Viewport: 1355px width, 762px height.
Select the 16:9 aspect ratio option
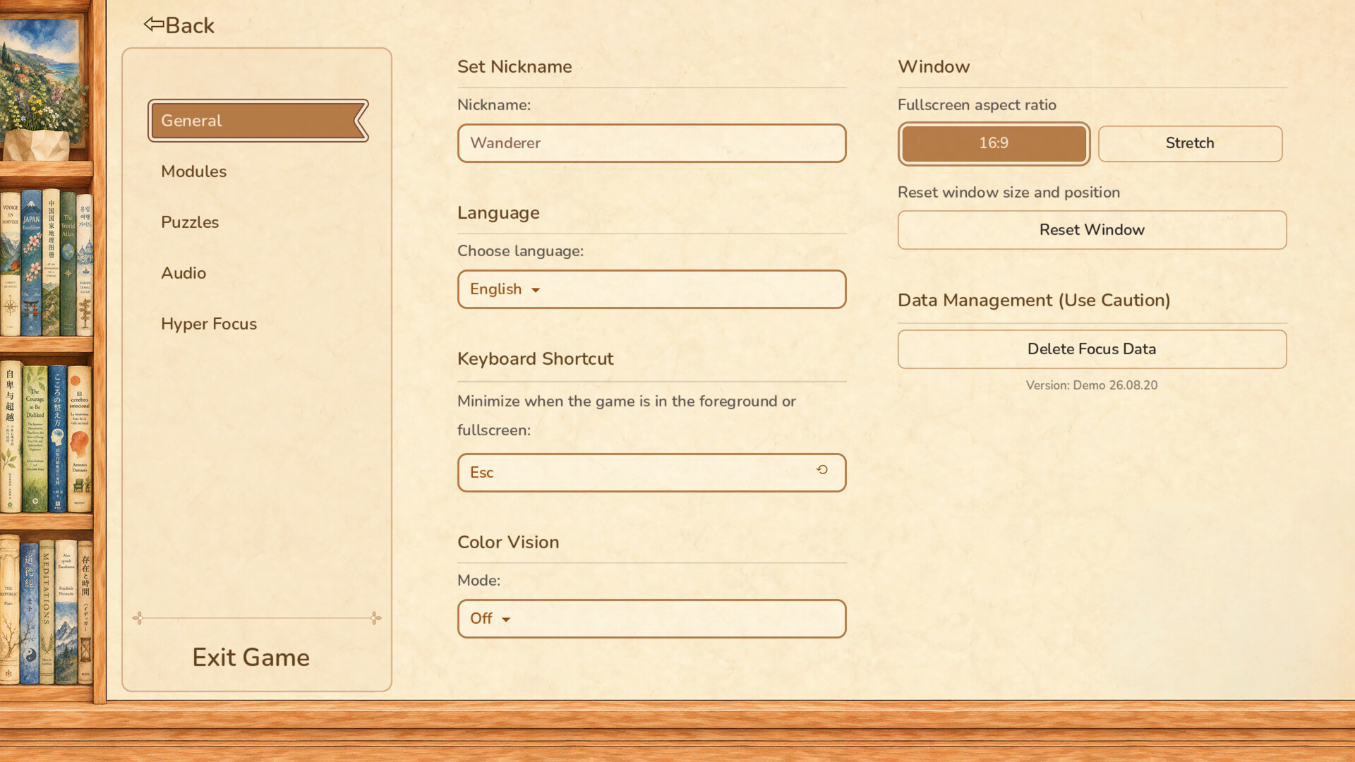click(994, 143)
